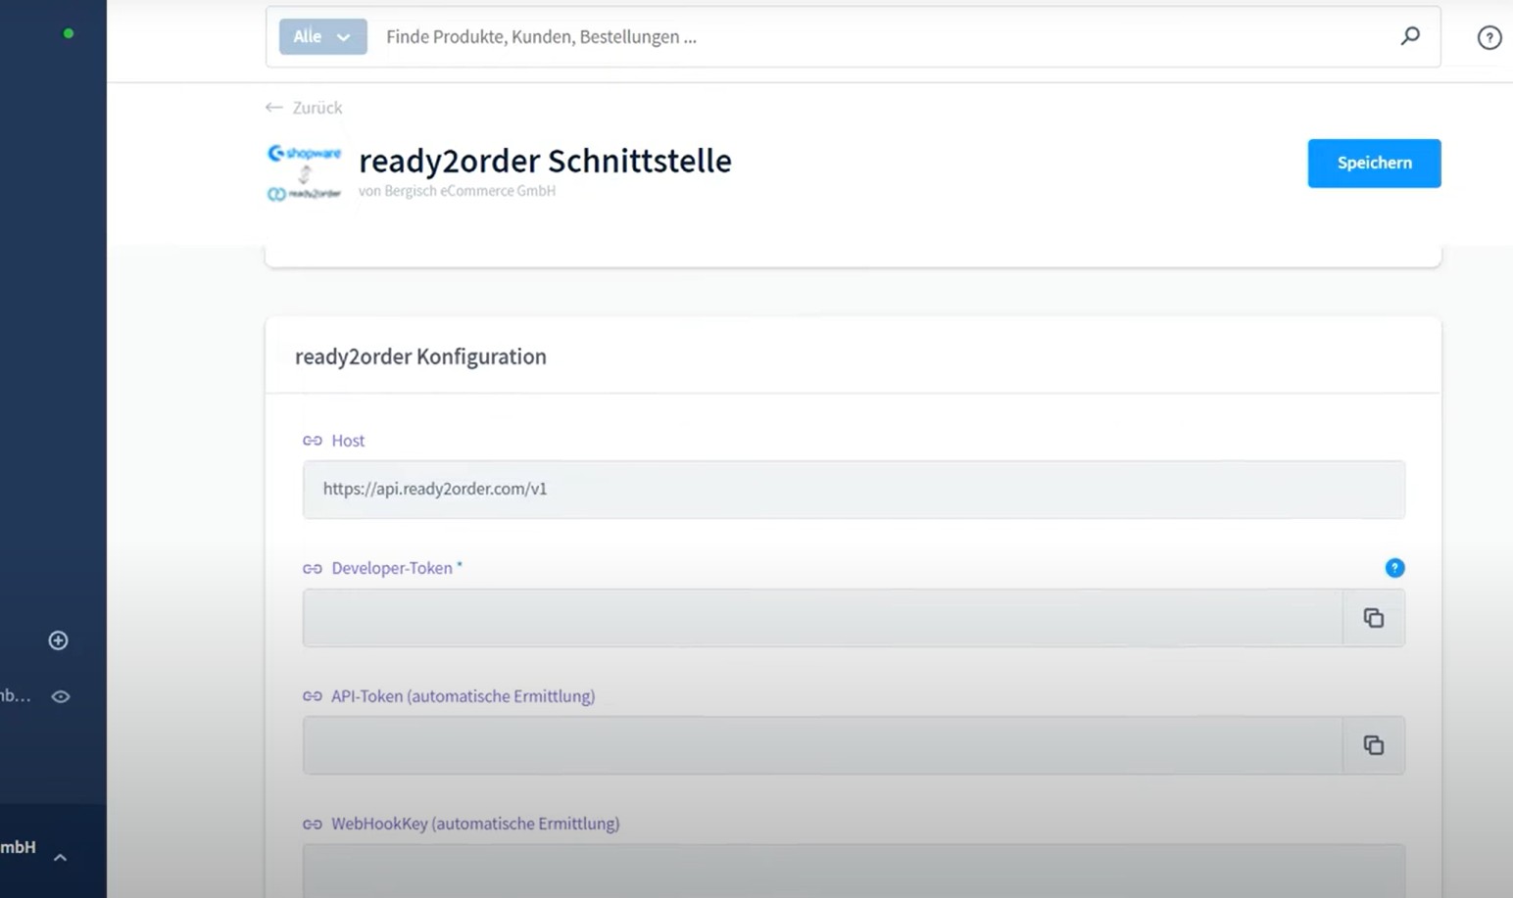The image size is (1513, 898).
Task: Click the search magnifier icon
Action: [1410, 36]
